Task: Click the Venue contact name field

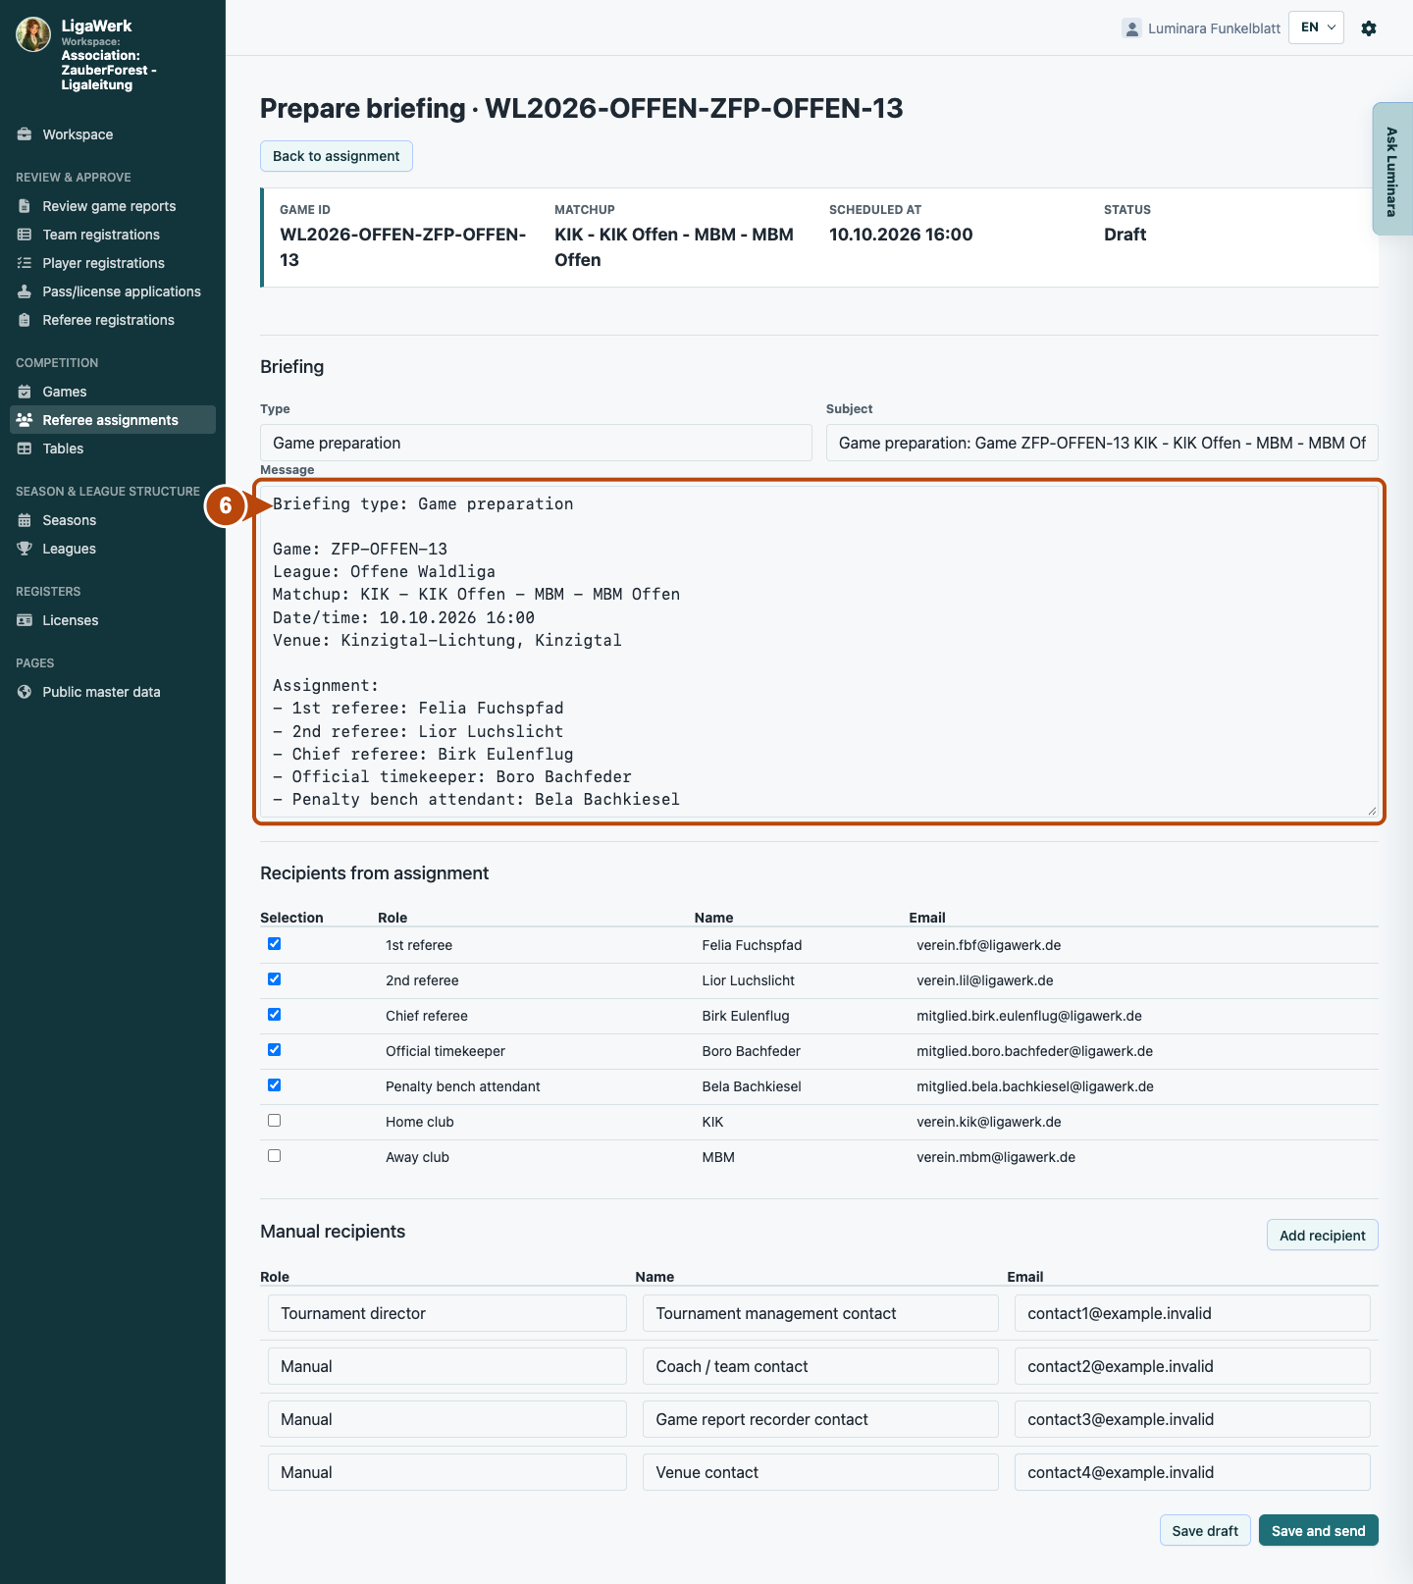Action: 820,1472
